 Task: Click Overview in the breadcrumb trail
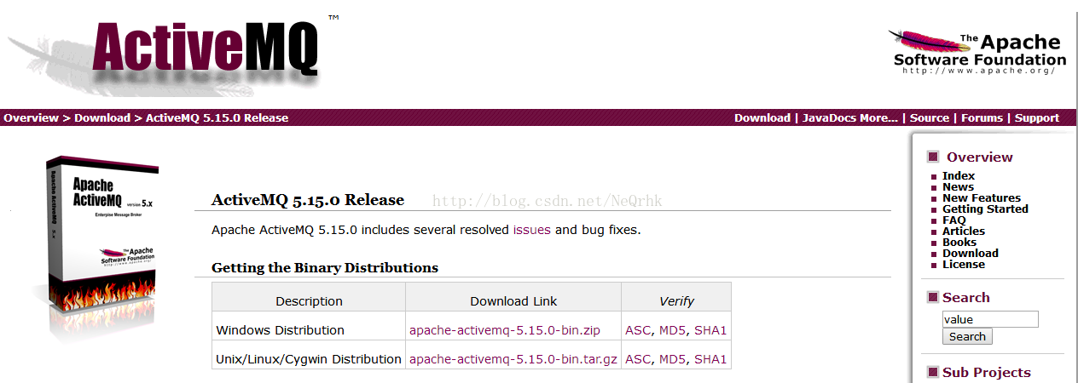click(31, 118)
